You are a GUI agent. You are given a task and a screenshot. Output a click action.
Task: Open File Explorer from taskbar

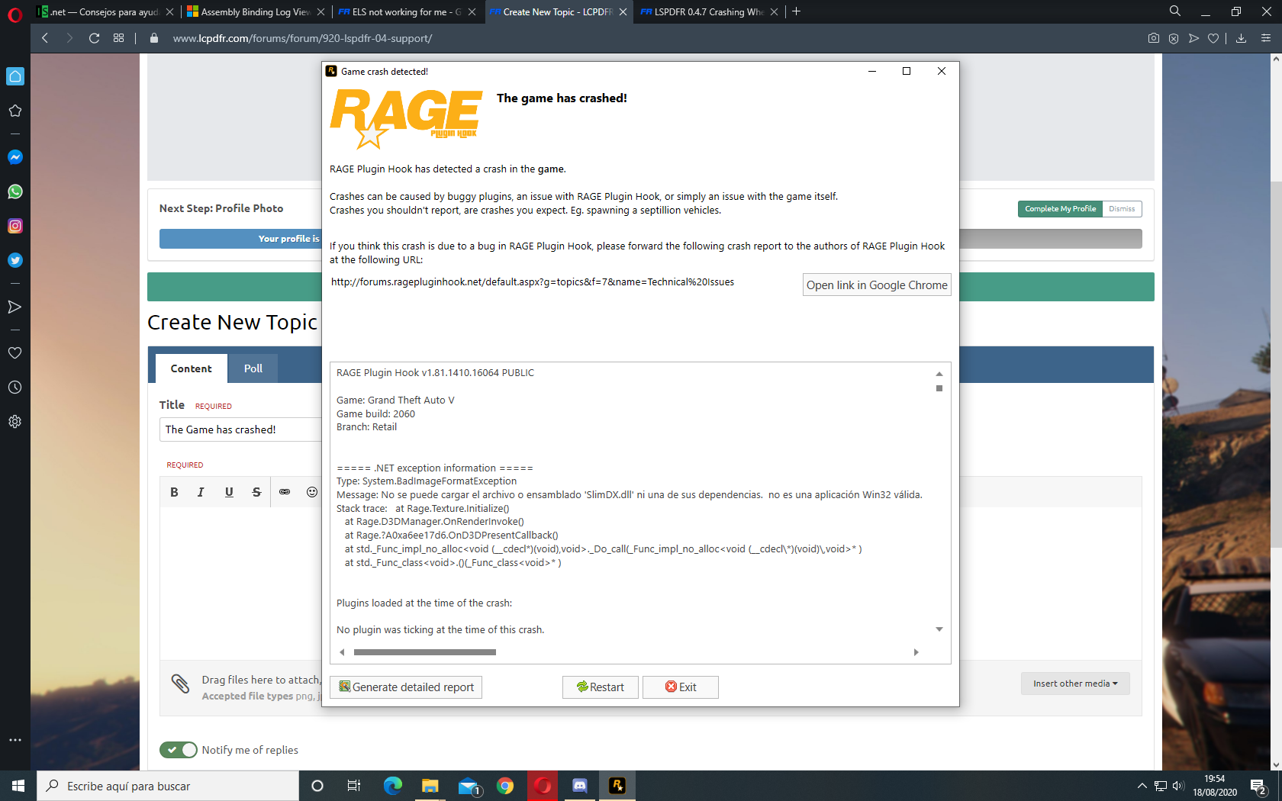pyautogui.click(x=430, y=786)
